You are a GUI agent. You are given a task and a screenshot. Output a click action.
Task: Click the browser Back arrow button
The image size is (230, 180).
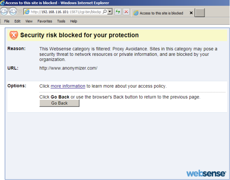[4, 12]
